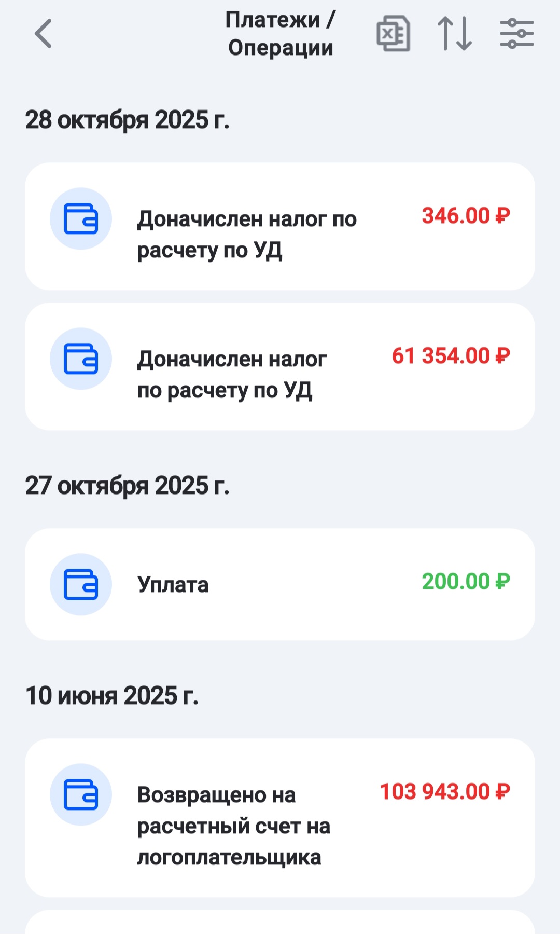The image size is (560, 934).
Task: Open sort order with the arrows icon
Action: (455, 34)
